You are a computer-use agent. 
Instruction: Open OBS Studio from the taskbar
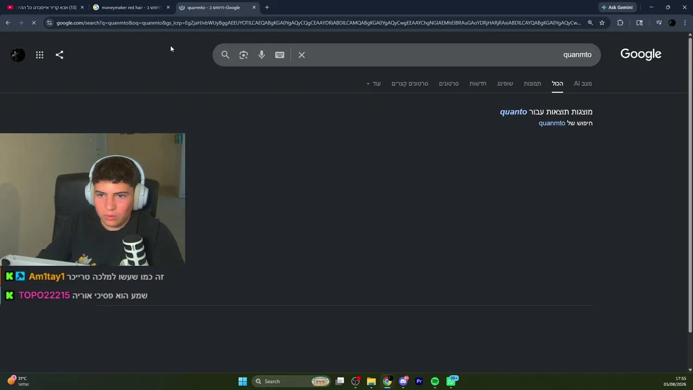(356, 381)
